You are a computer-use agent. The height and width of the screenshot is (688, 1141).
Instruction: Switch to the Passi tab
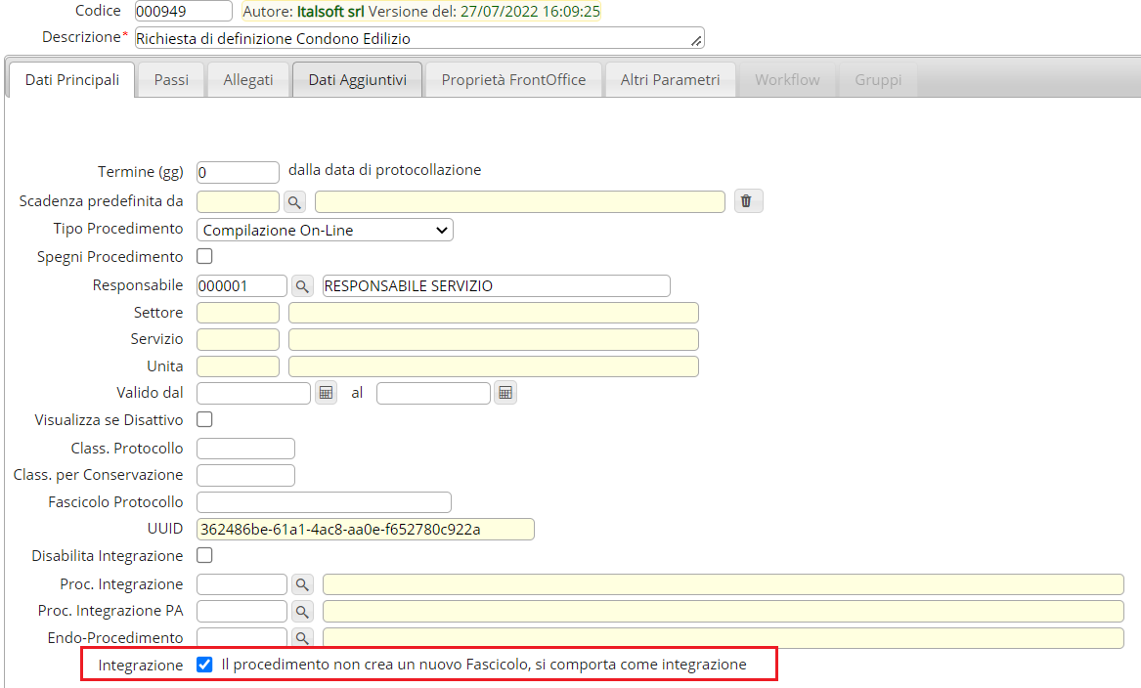point(171,80)
